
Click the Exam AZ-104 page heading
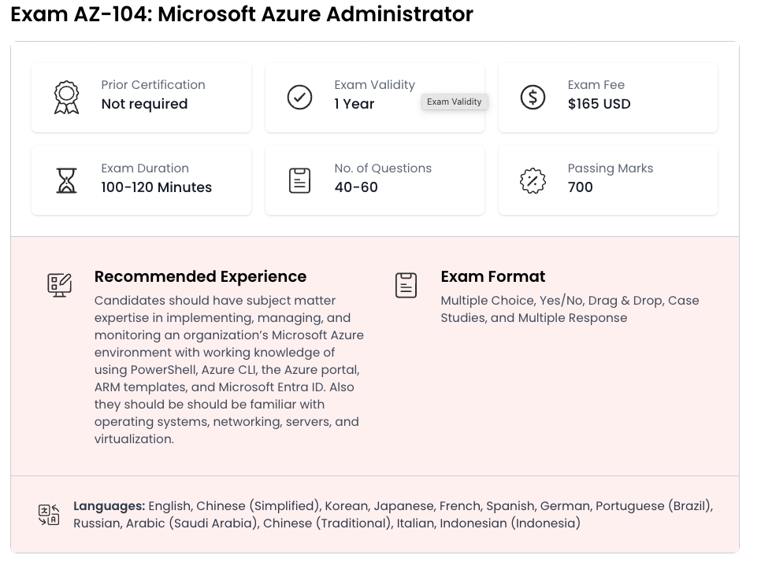coord(242,14)
